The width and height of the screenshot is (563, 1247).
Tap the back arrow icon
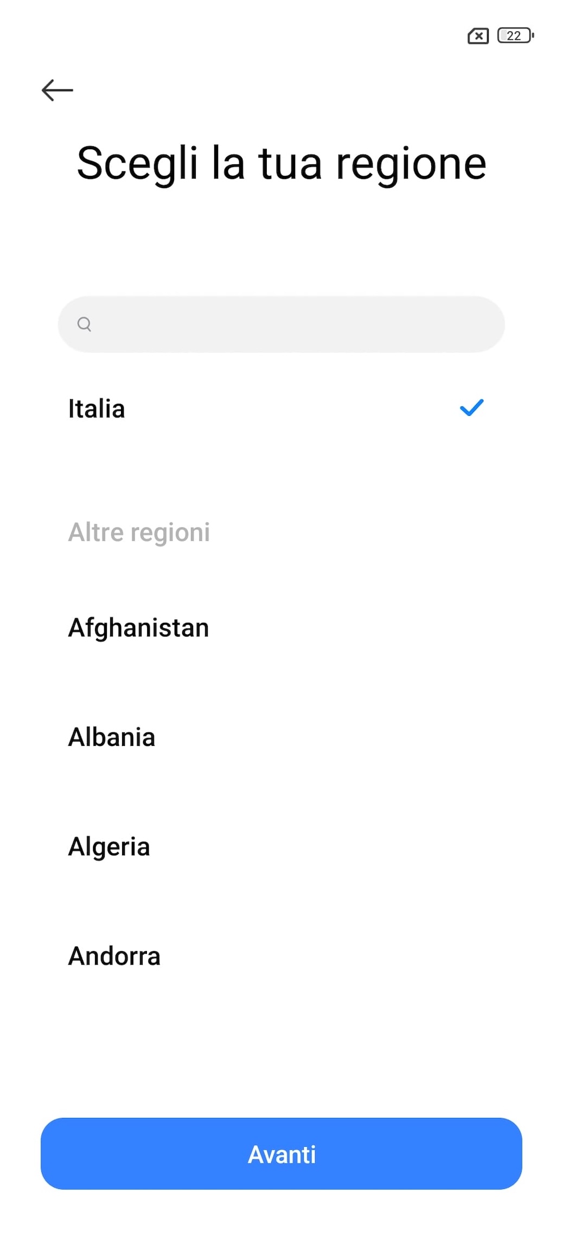tap(57, 90)
